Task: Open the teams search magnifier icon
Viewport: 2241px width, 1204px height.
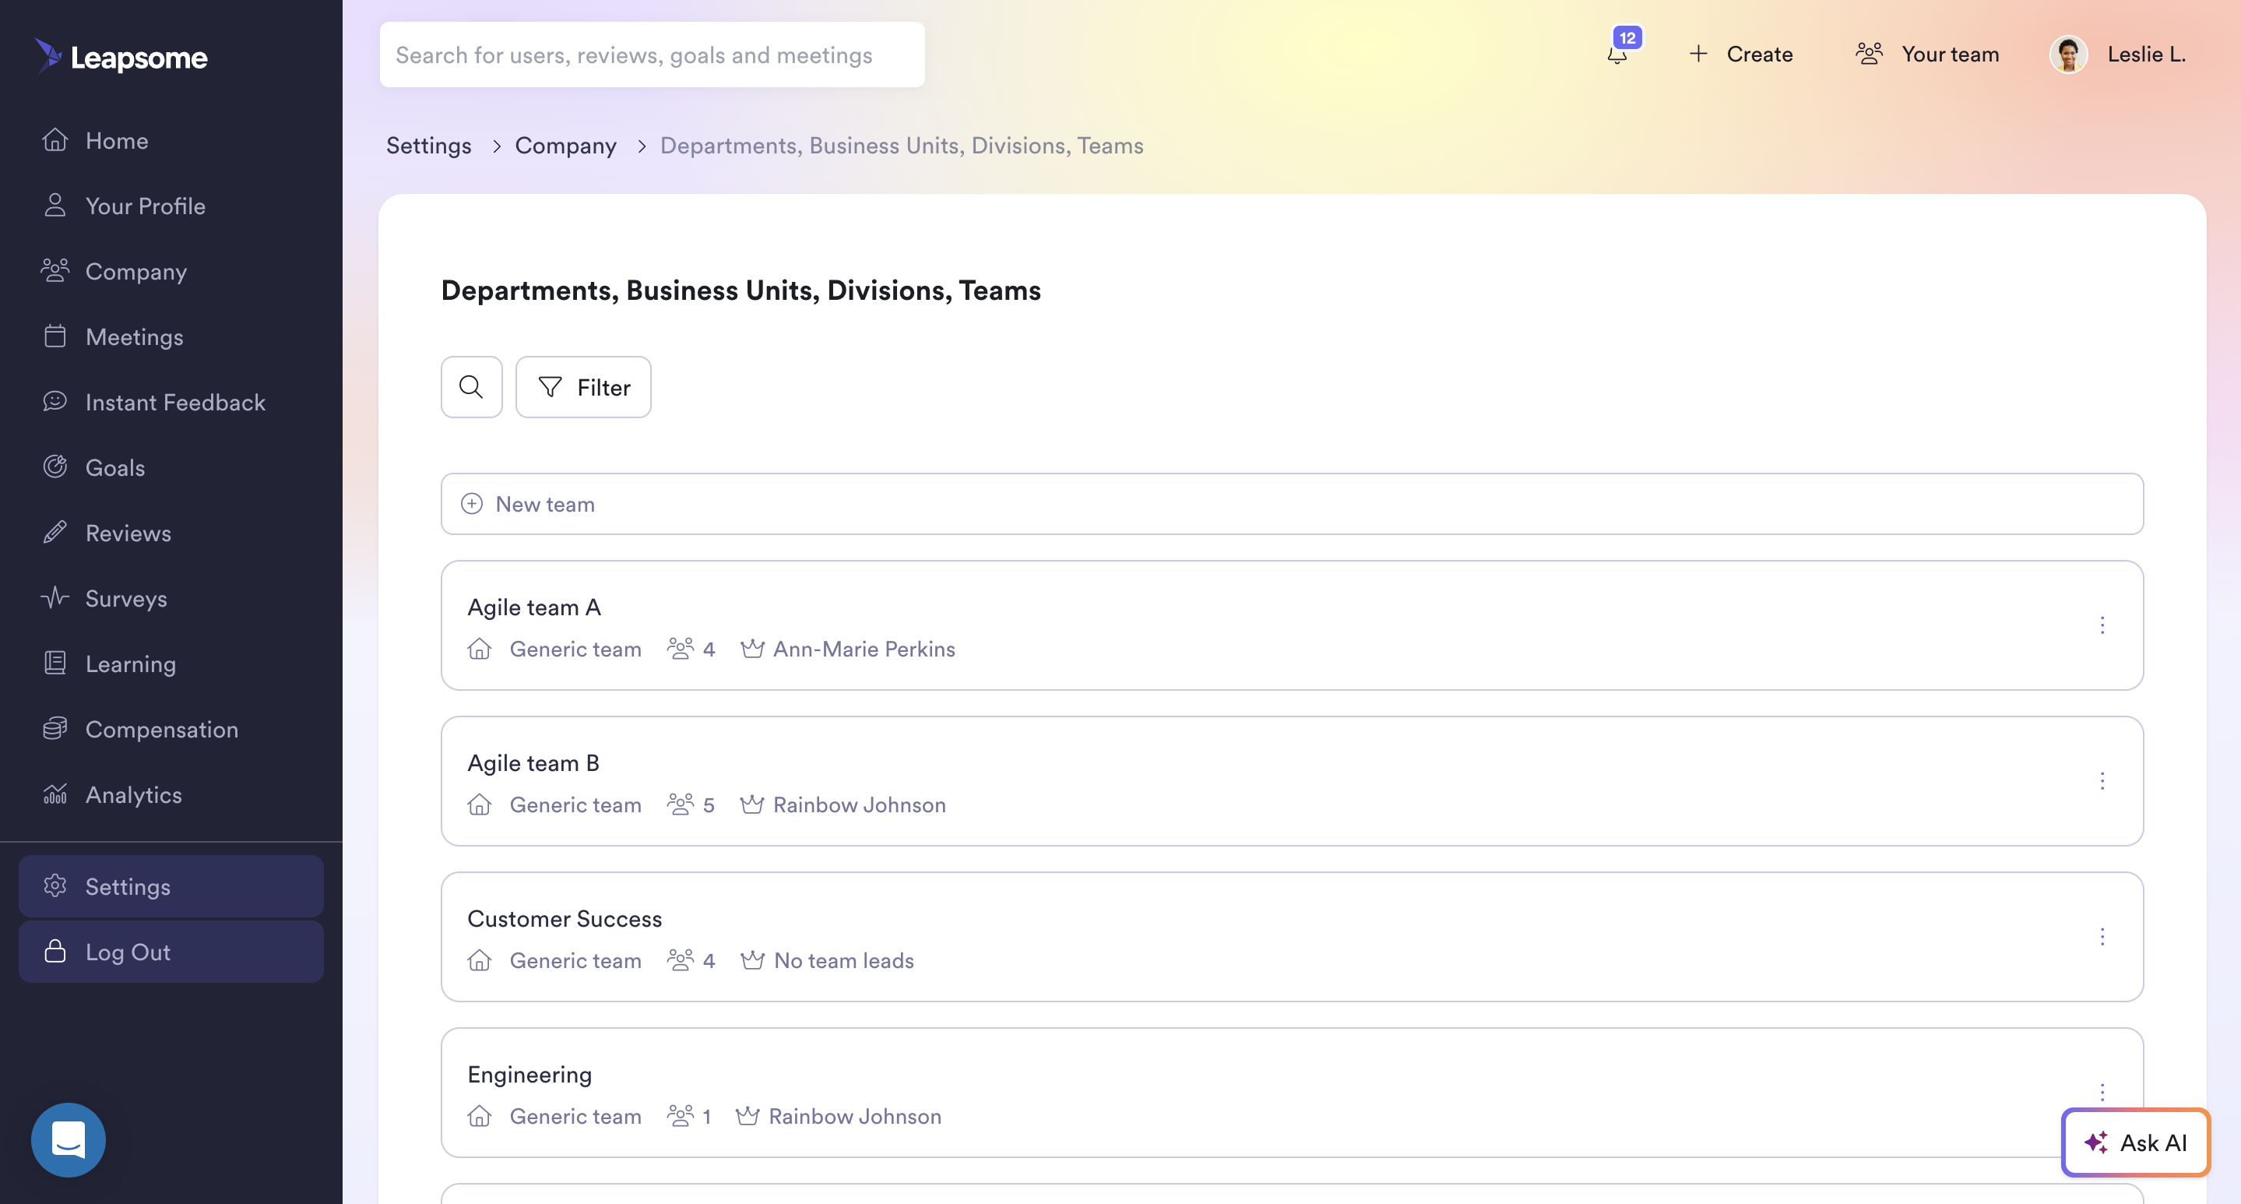Action: pyautogui.click(x=472, y=387)
